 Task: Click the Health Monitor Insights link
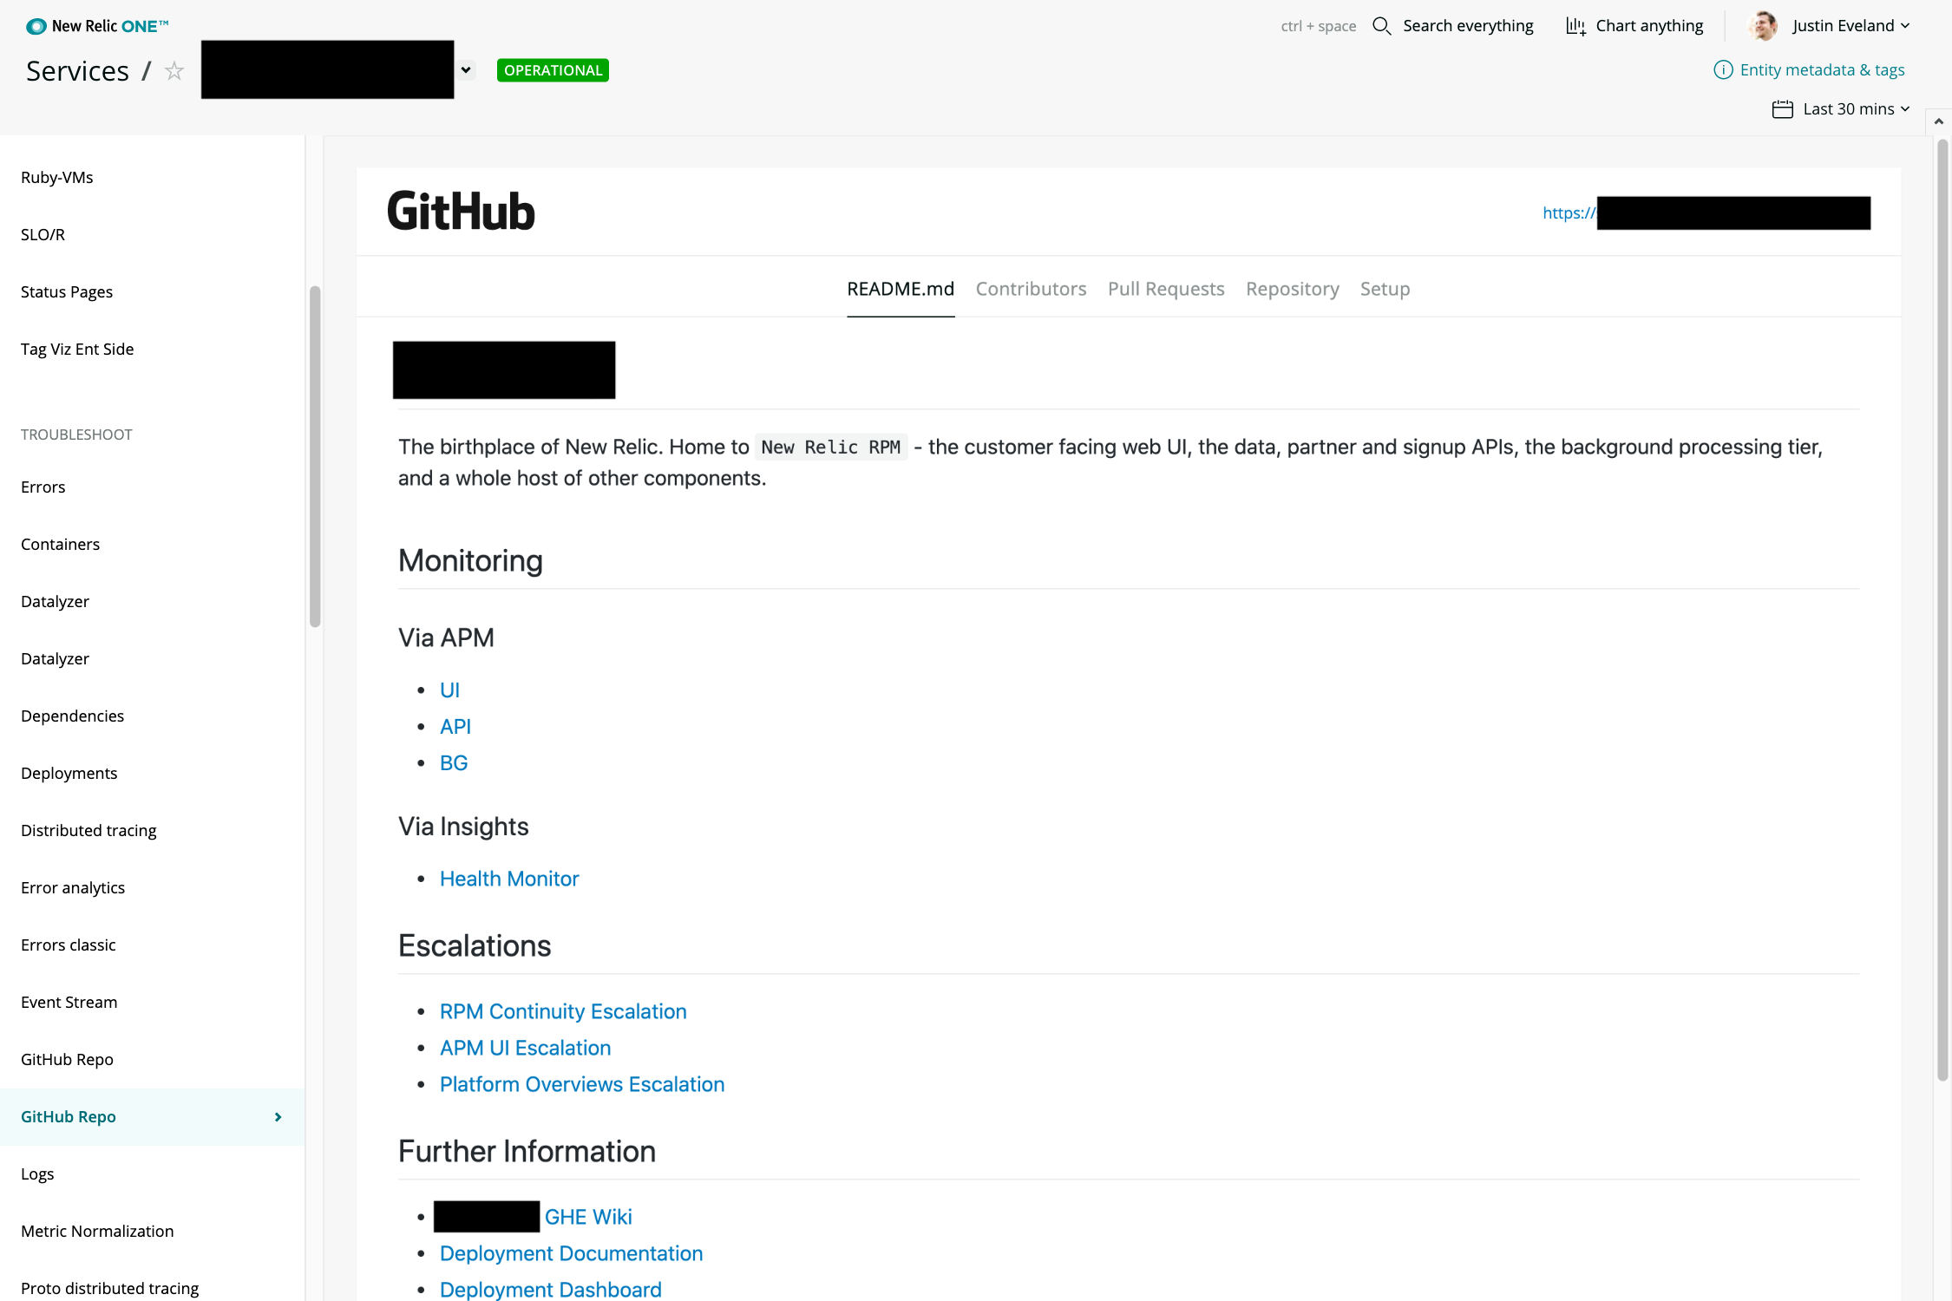508,879
